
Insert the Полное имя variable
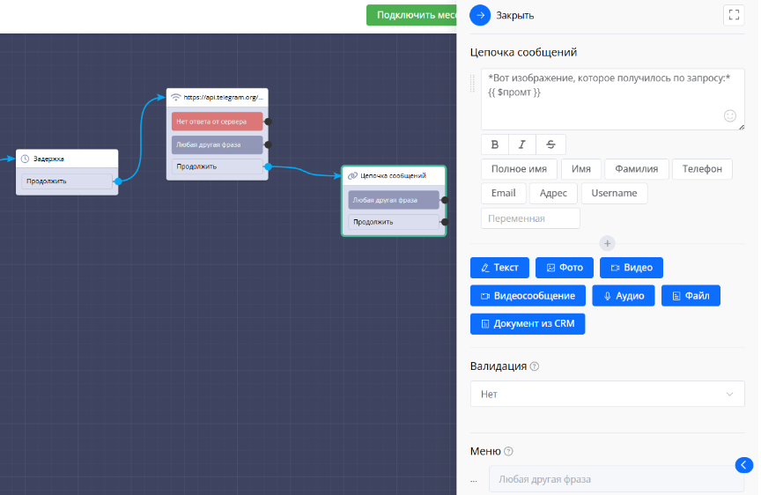tap(519, 169)
